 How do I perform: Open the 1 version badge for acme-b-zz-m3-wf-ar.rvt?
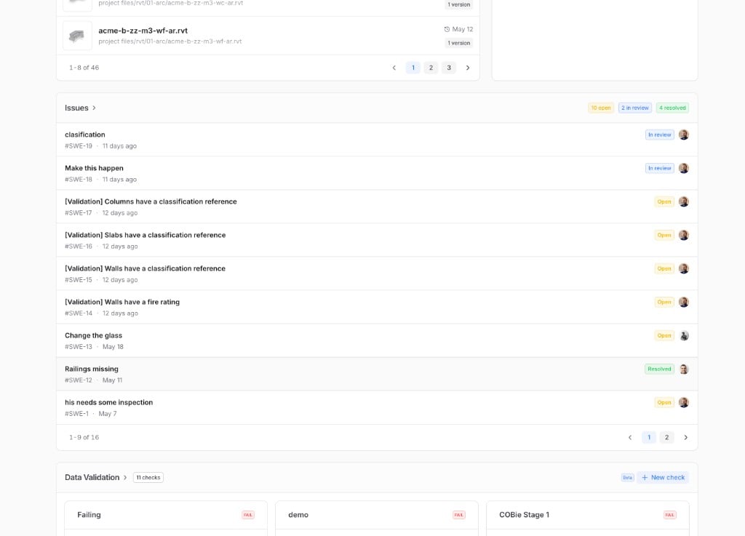459,43
